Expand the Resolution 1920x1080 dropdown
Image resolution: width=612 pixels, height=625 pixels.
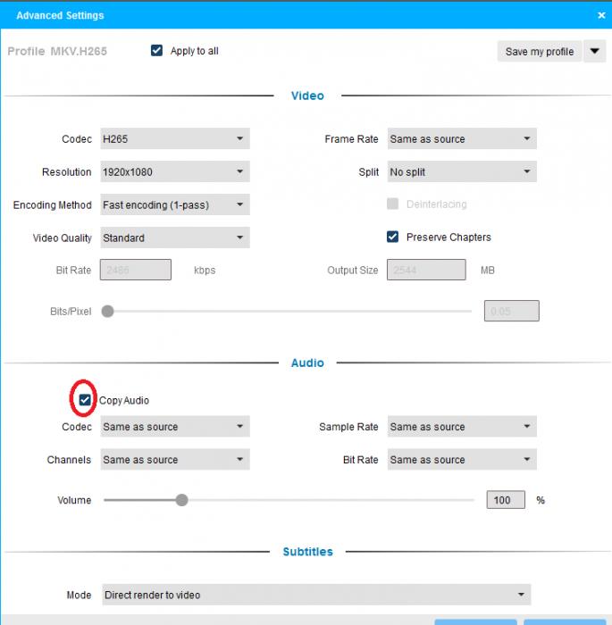click(x=174, y=172)
